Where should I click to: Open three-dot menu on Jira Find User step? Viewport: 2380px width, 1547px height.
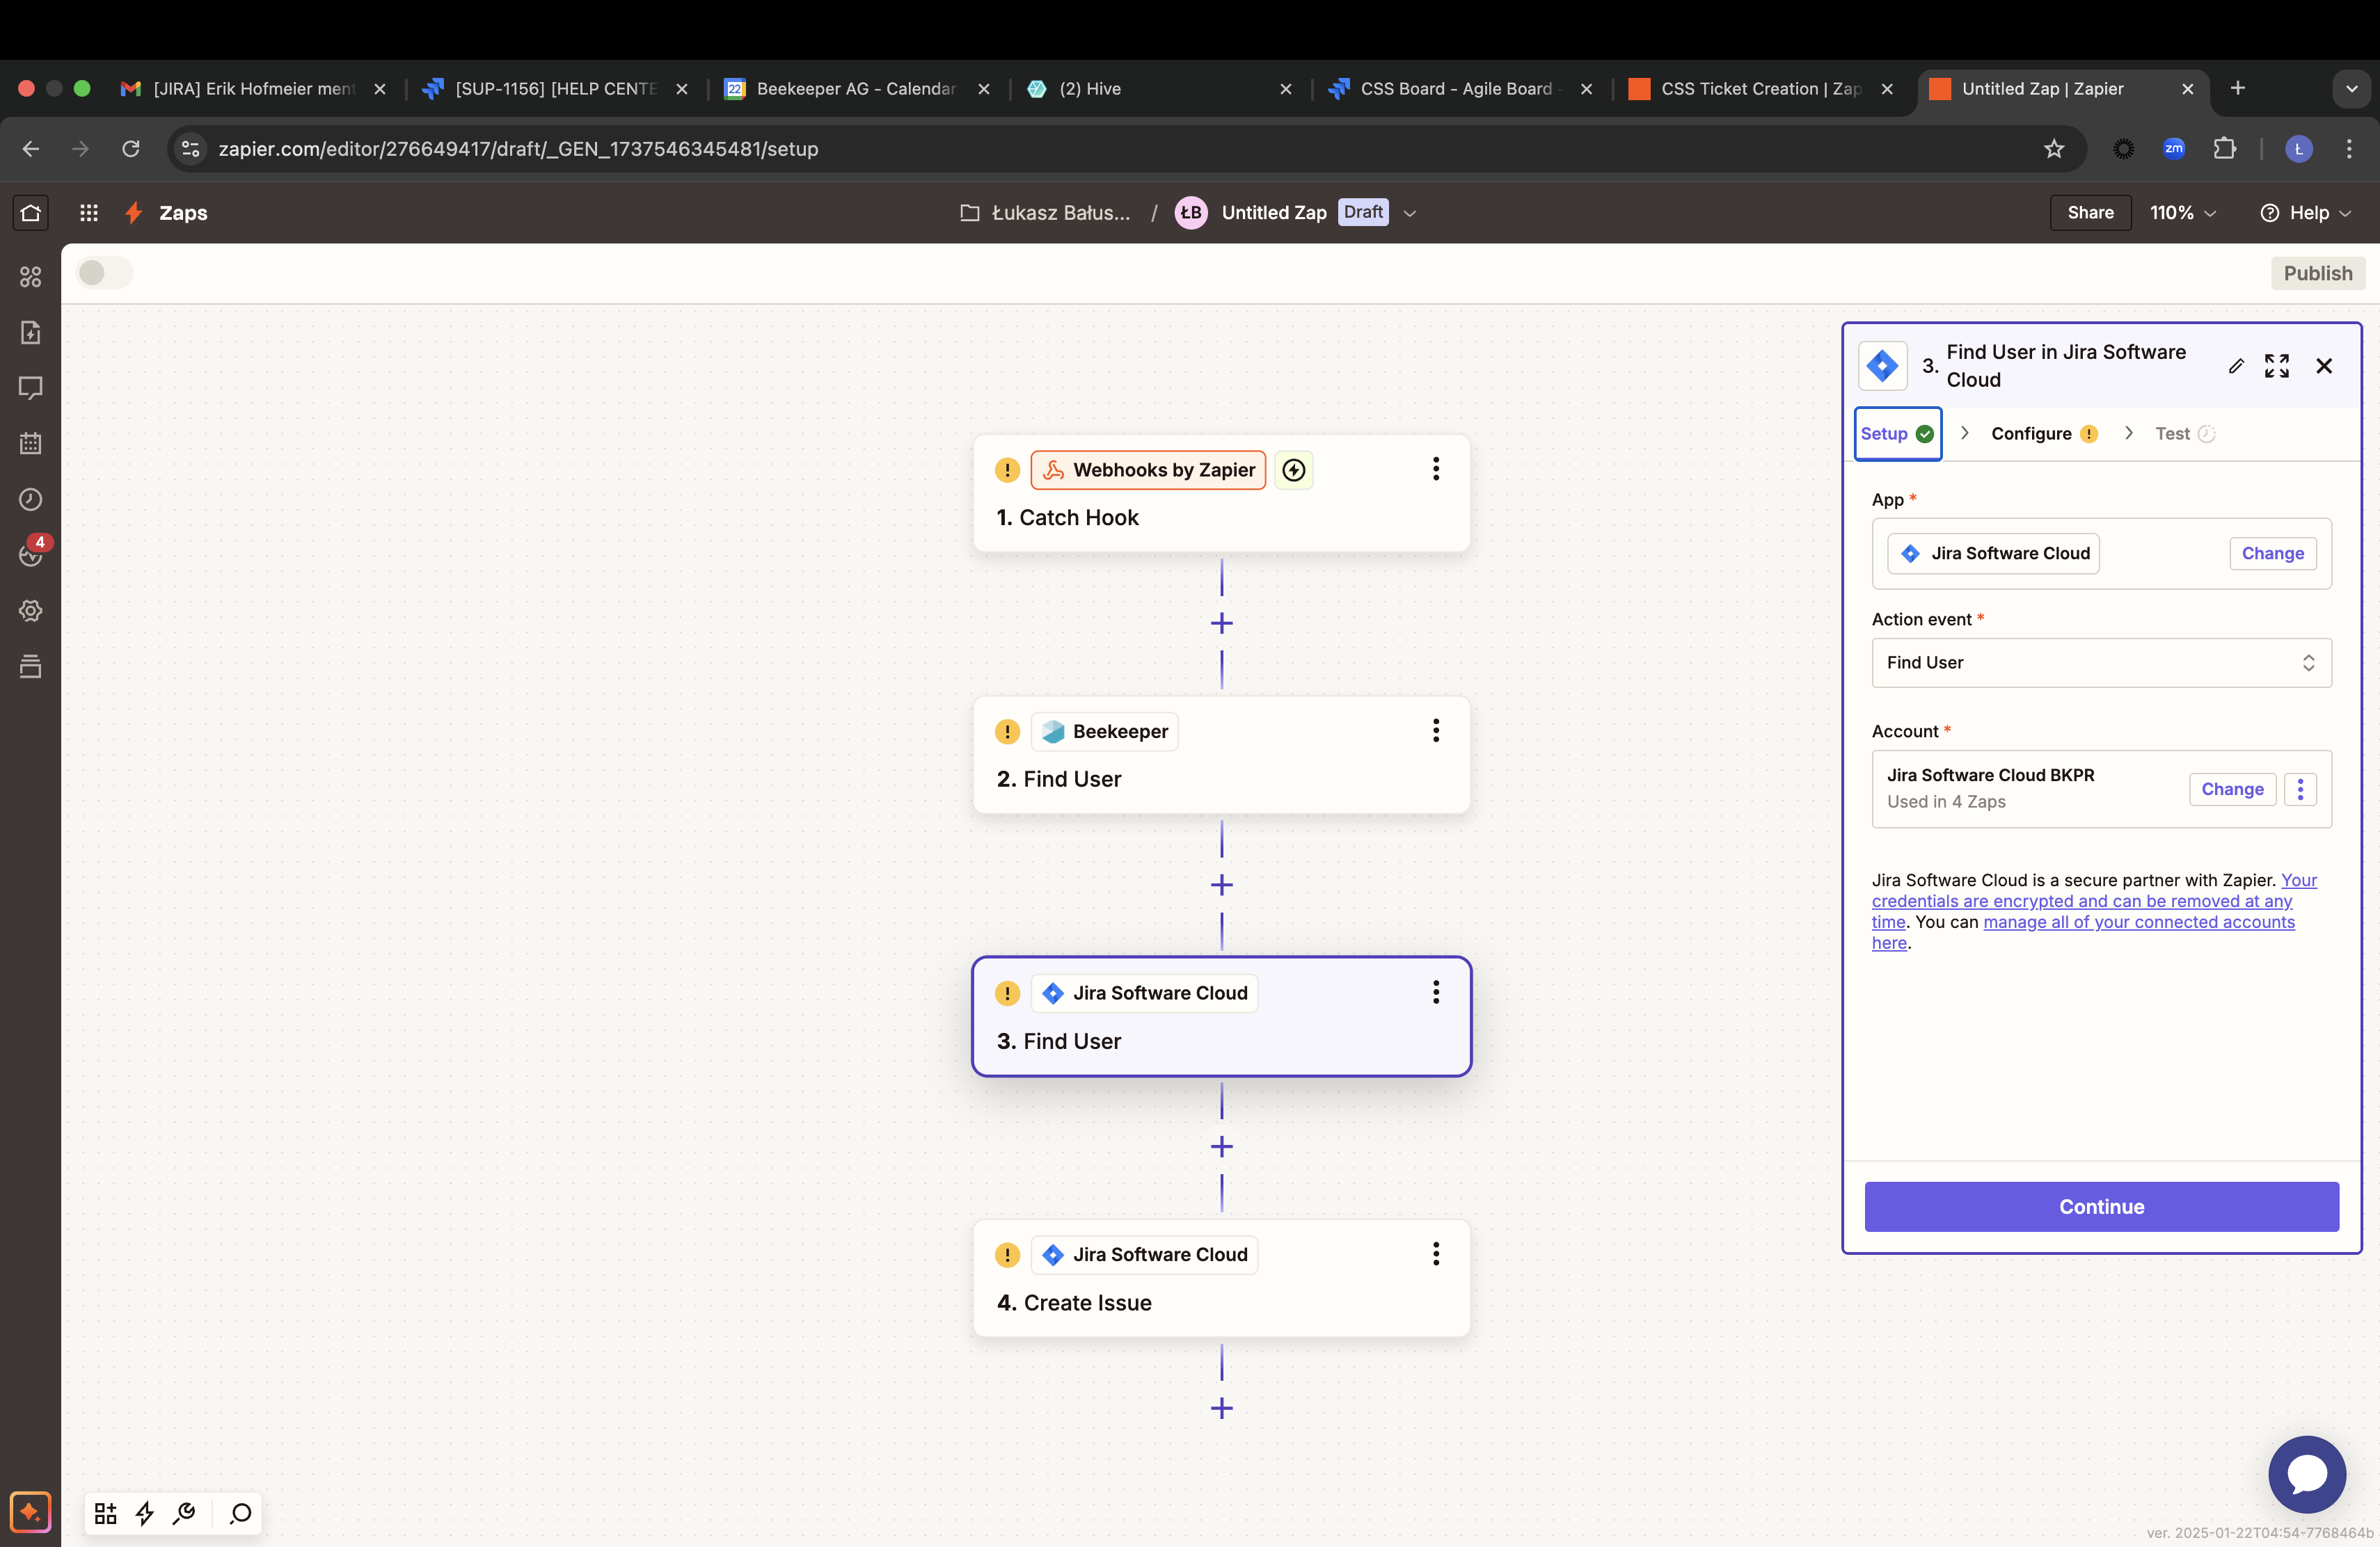[x=1436, y=993]
